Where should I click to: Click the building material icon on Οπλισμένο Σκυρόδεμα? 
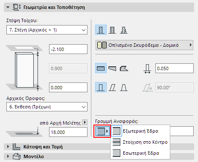[102, 45]
